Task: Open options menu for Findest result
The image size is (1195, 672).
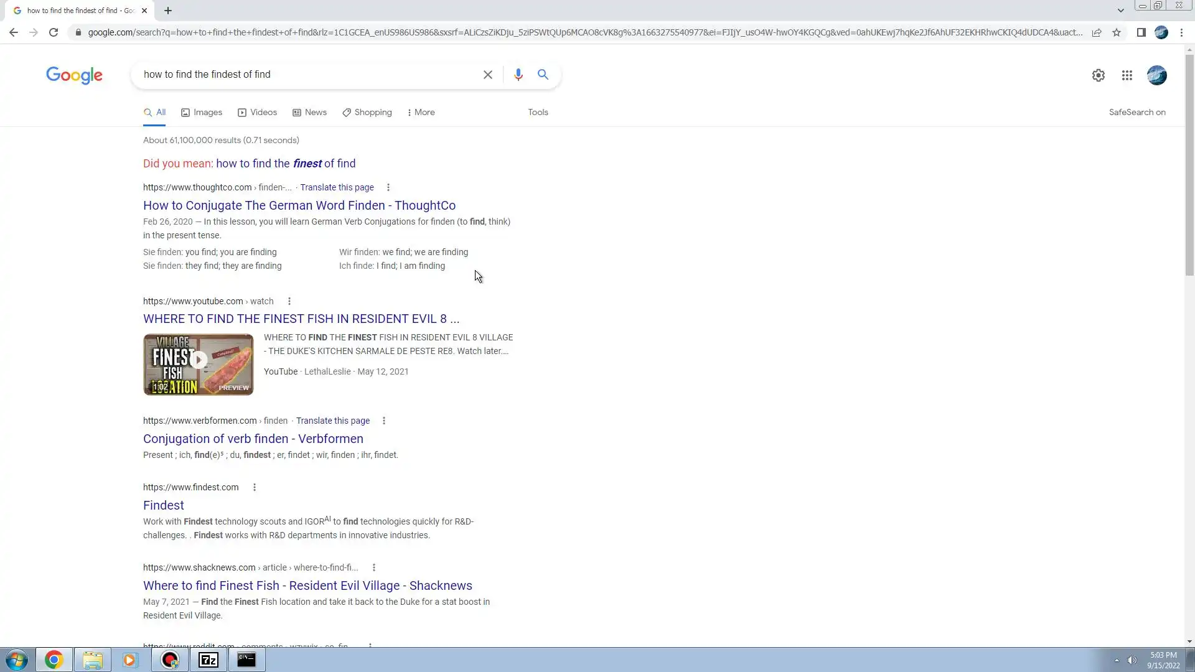Action: (255, 487)
